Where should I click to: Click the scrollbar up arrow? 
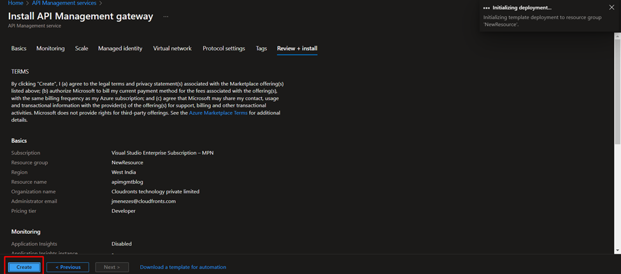617,36
